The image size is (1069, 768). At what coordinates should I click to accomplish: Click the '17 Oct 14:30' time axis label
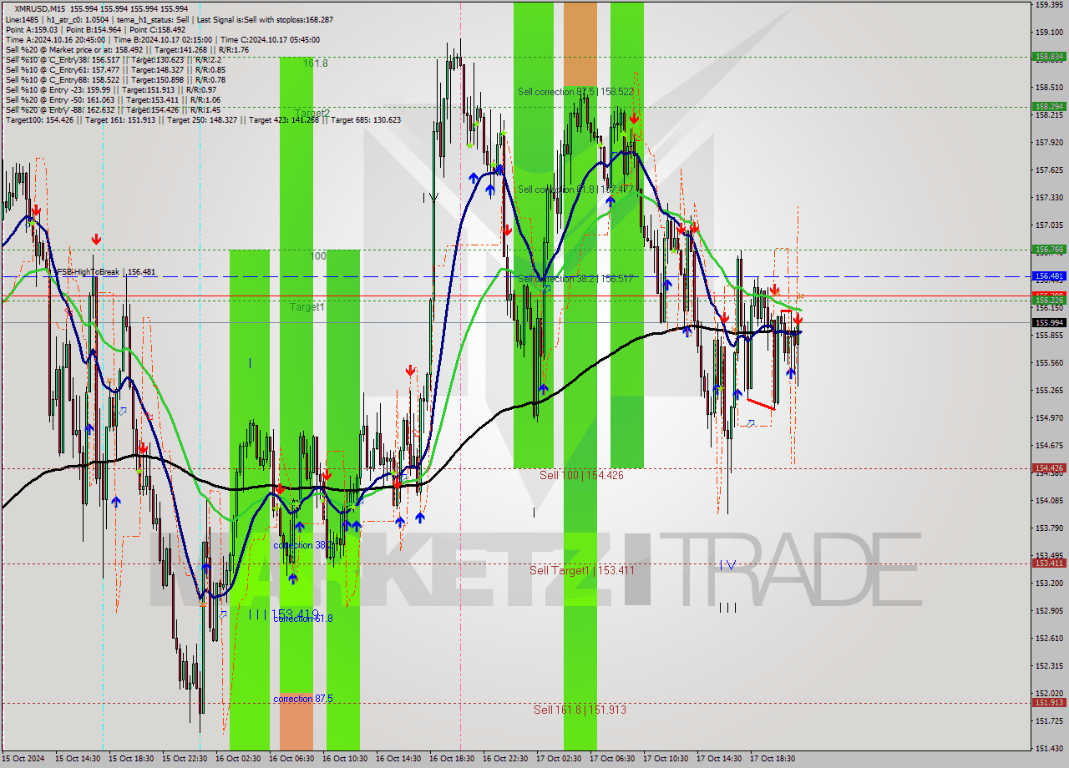[x=719, y=759]
